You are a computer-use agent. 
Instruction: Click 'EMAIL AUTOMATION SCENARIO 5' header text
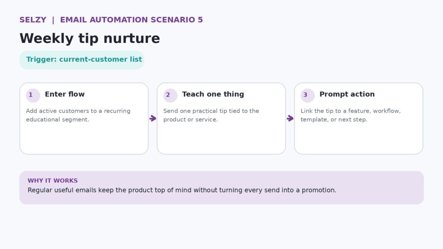pyautogui.click(x=132, y=20)
